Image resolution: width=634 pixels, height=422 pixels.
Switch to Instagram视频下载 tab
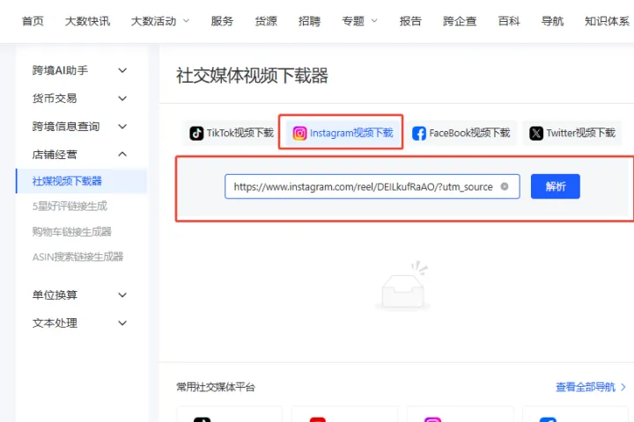pos(342,133)
